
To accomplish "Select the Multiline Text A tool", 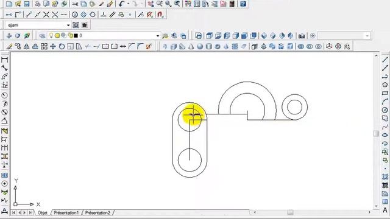I will (x=385, y=210).
